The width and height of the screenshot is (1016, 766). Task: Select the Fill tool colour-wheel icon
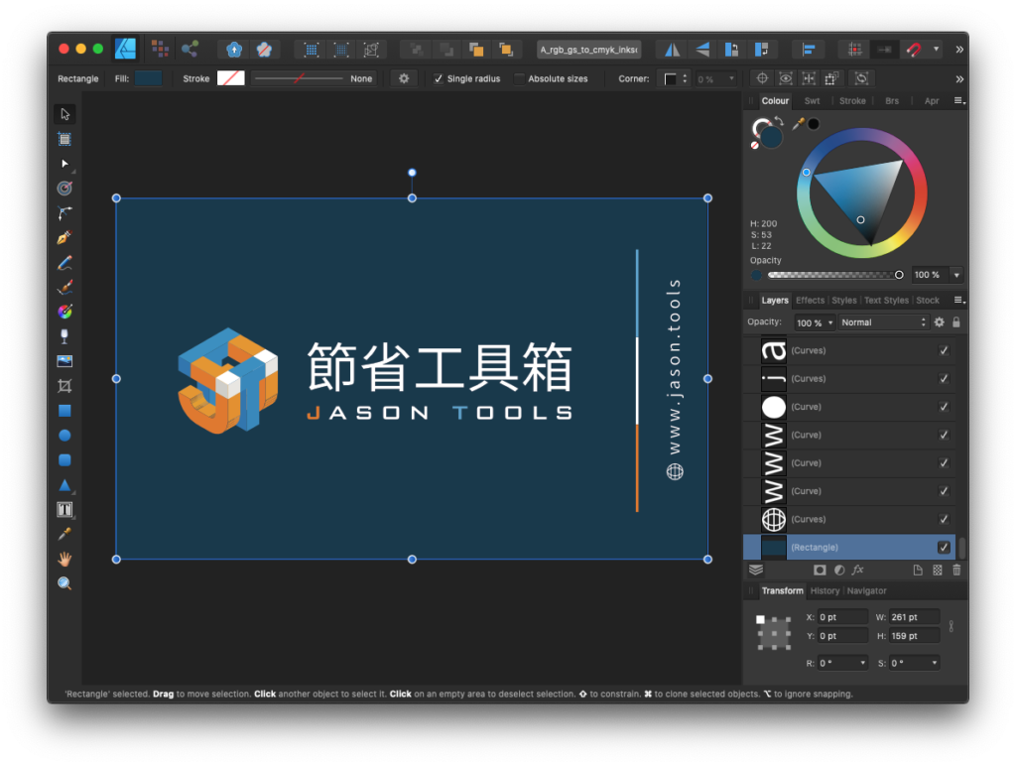[64, 312]
